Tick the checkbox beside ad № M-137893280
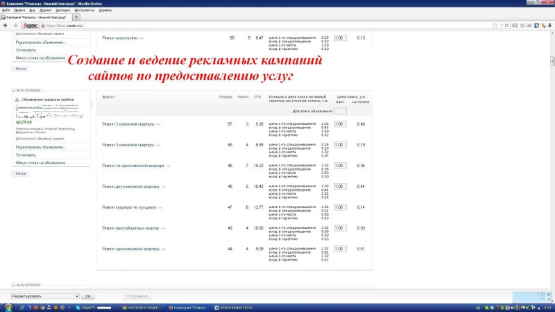555x312 pixels. point(13,90)
